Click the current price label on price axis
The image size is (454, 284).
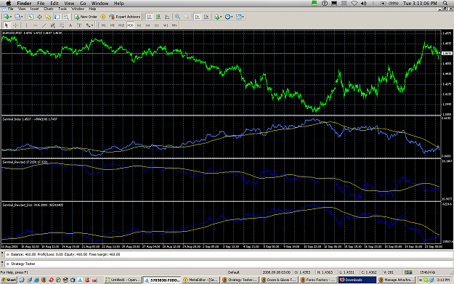pyautogui.click(x=447, y=54)
